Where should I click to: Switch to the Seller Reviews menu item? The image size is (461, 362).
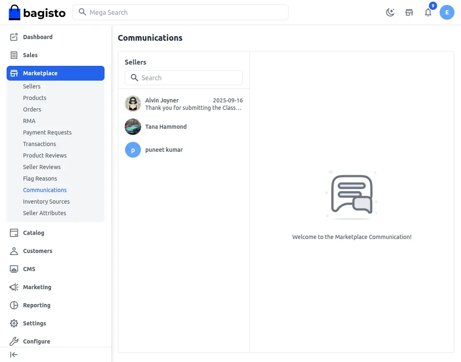42,167
